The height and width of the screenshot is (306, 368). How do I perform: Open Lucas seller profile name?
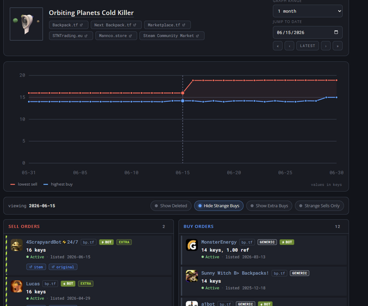coord(33,284)
